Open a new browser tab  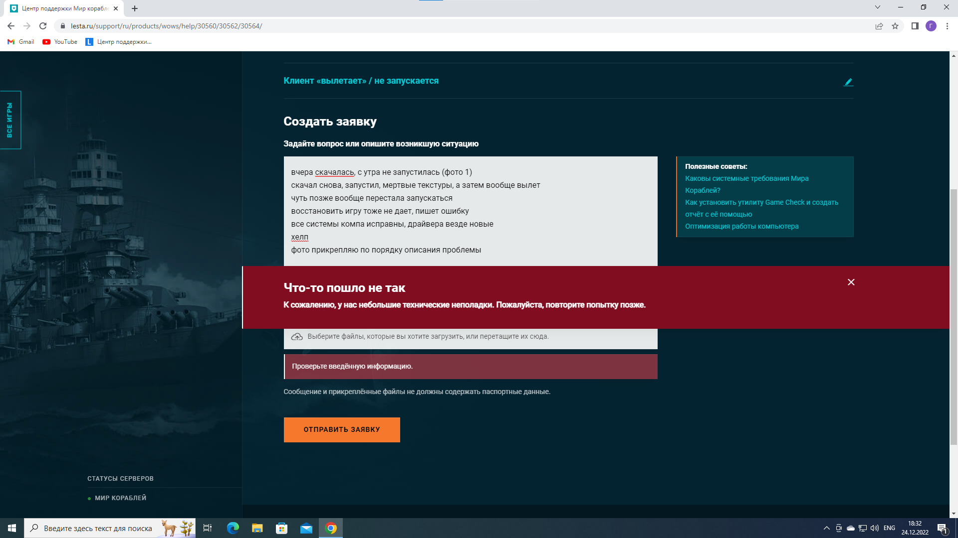coord(135,8)
